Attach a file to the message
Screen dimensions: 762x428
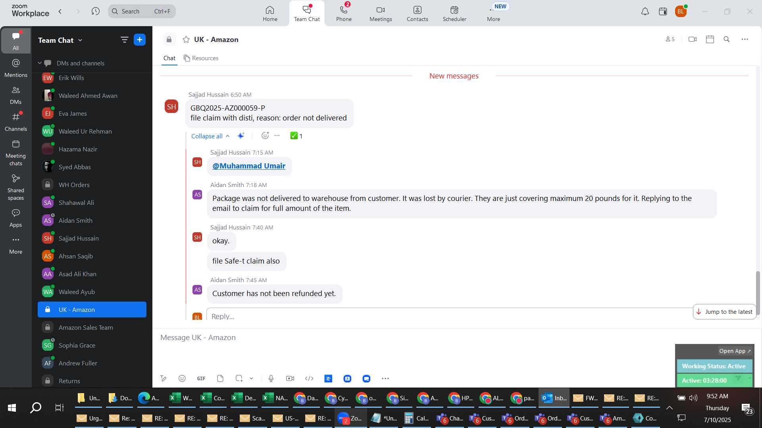tap(220, 378)
